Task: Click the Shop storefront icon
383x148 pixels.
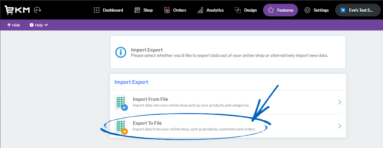Action: point(137,10)
